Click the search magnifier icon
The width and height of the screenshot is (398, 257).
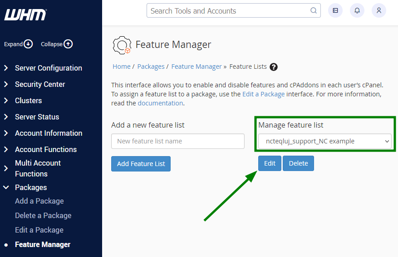coord(314,10)
